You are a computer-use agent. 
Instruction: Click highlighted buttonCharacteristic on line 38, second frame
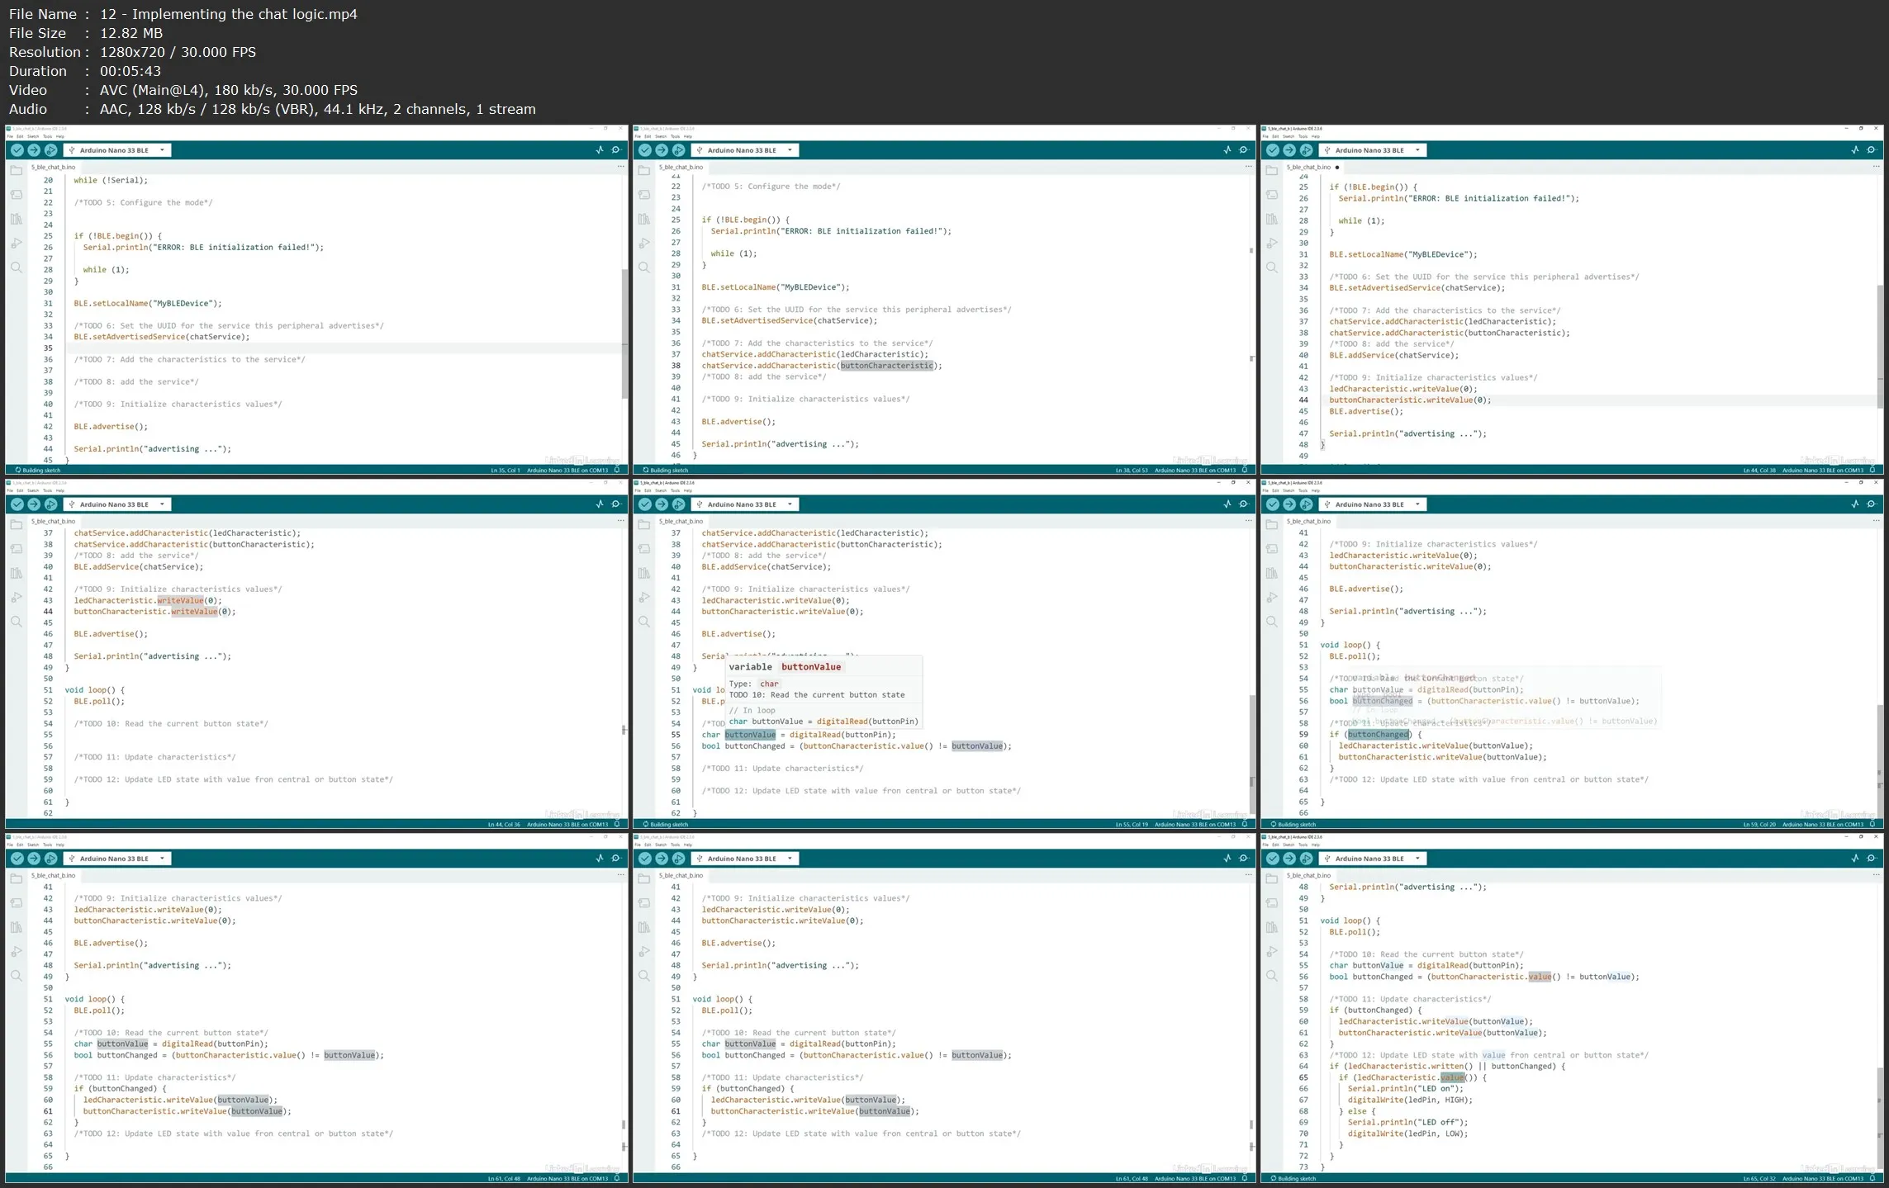click(x=886, y=366)
